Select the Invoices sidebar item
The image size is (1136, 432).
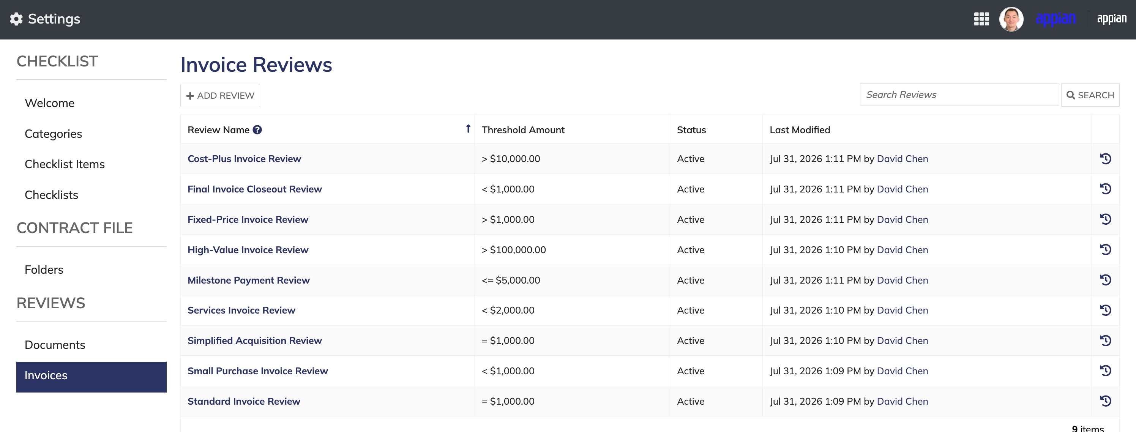click(x=91, y=377)
